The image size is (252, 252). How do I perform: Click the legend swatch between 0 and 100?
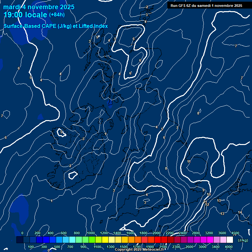click(x=27, y=240)
